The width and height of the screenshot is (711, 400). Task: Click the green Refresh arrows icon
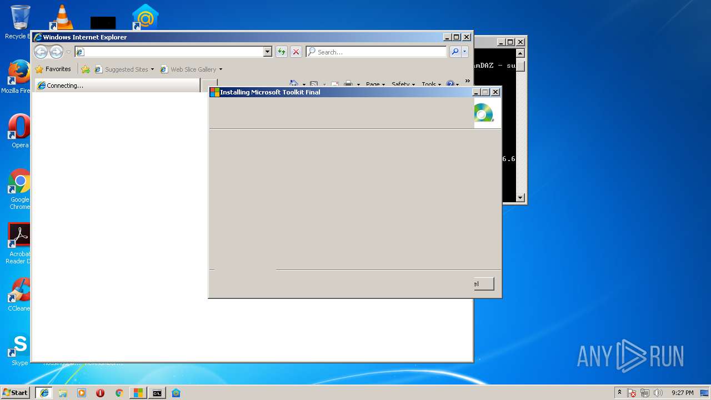pos(282,52)
